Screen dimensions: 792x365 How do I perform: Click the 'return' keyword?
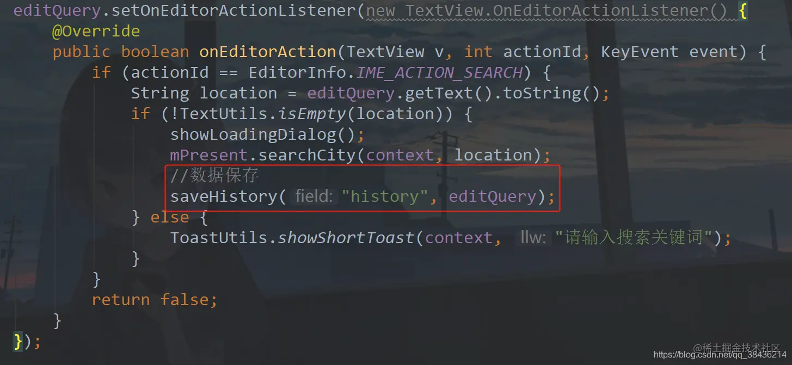pyautogui.click(x=121, y=300)
